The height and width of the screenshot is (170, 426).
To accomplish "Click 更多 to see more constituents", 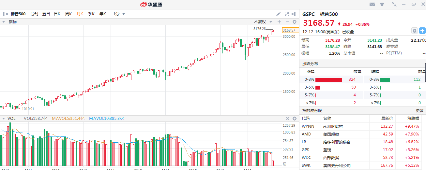I will point(419,111).
